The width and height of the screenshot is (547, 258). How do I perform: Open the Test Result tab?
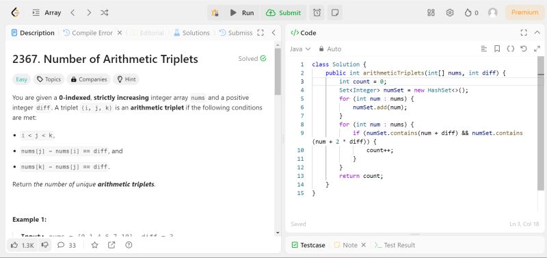point(395,245)
